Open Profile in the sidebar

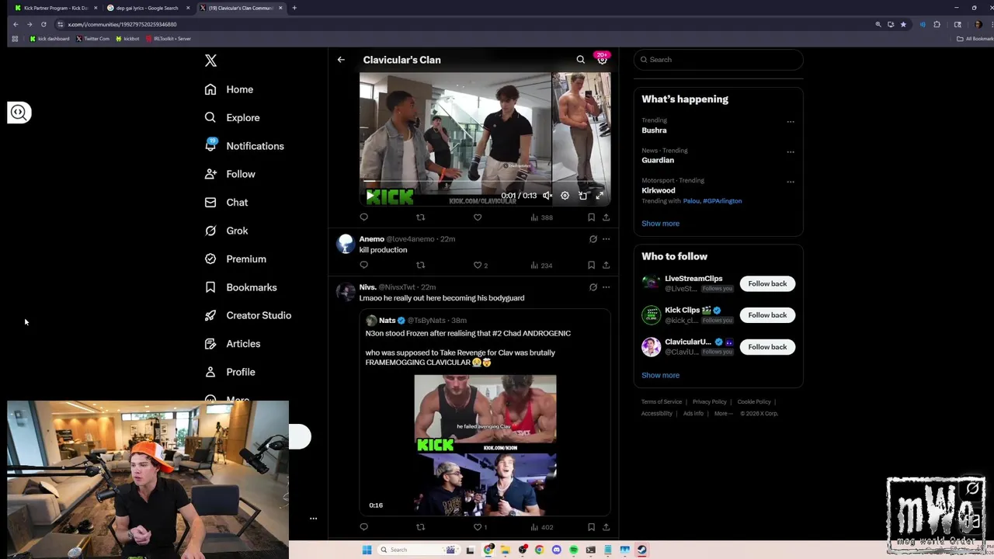(230, 372)
